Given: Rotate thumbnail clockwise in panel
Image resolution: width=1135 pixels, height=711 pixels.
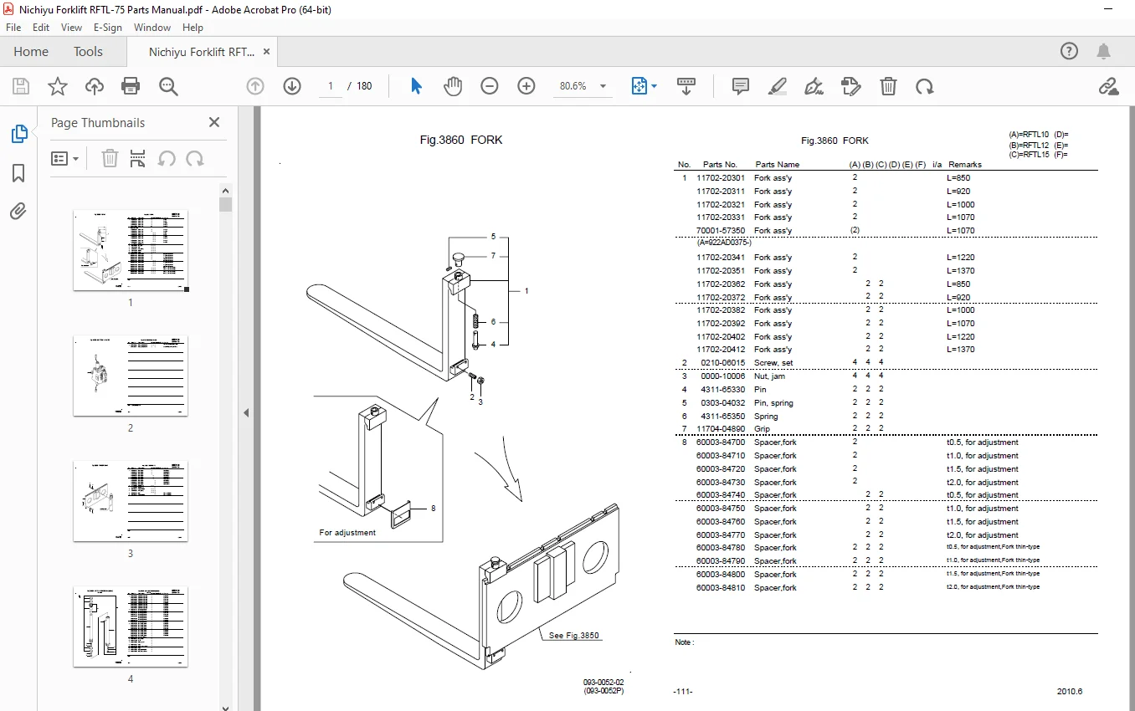Looking at the screenshot, I should [195, 158].
